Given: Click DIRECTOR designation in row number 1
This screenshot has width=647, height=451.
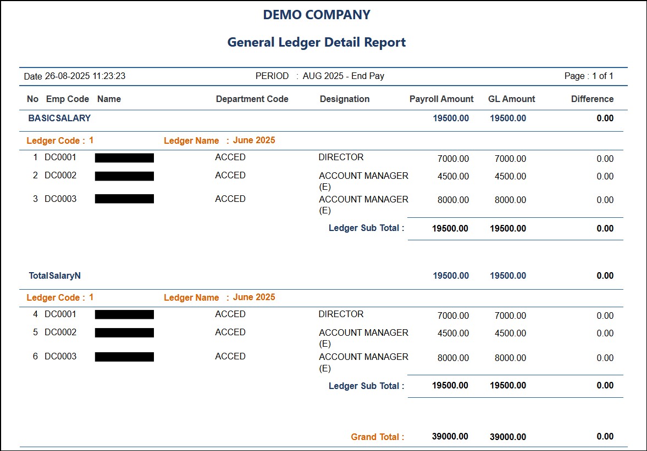Looking at the screenshot, I should (x=341, y=157).
